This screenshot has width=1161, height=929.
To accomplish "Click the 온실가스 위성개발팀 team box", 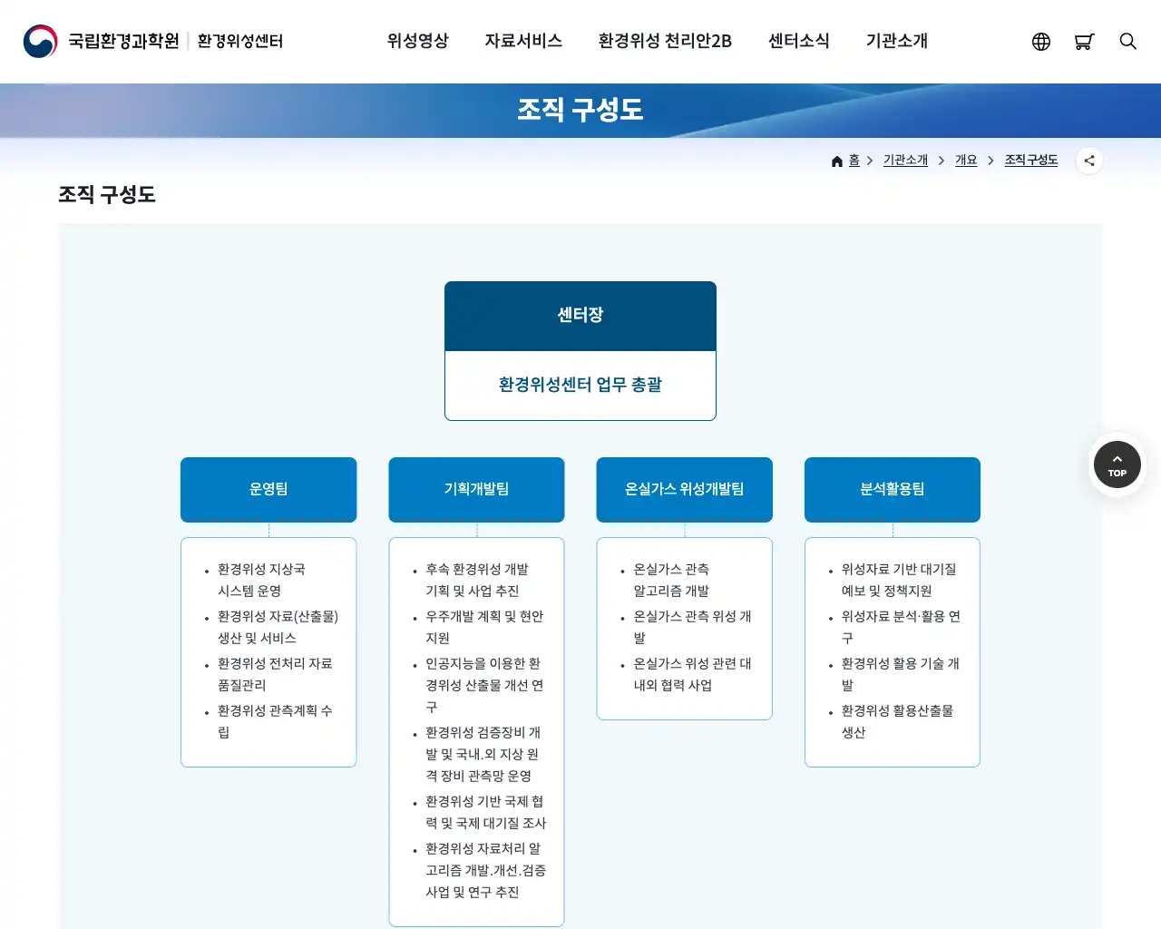I will [x=685, y=490].
